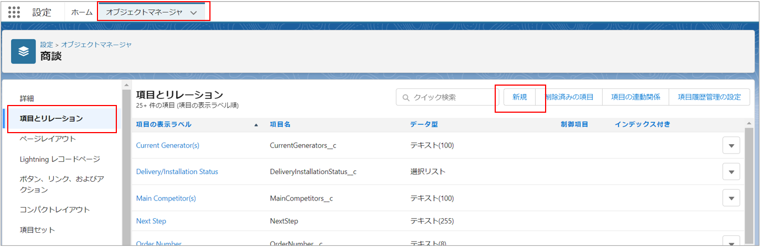Open row menu for Main Competitor(s)
The height and width of the screenshot is (247, 760).
731,198
